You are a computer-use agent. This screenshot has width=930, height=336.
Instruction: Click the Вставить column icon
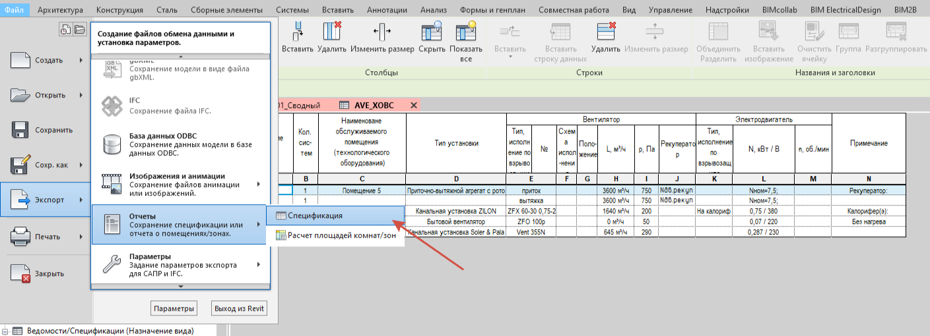[297, 32]
